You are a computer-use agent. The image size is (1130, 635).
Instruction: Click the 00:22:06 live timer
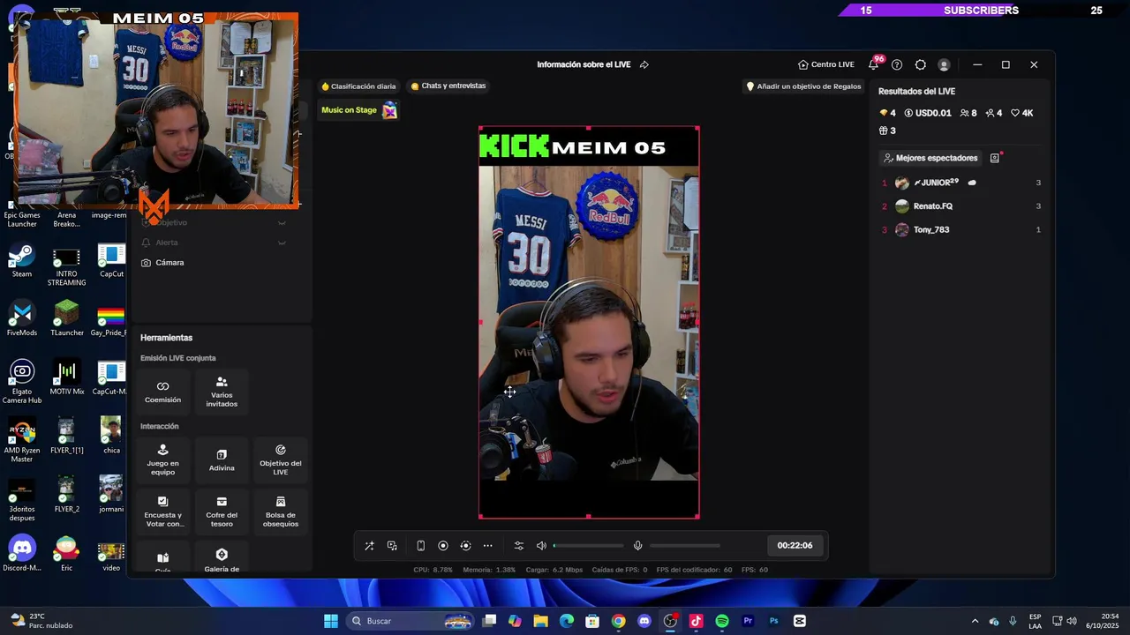(x=795, y=546)
